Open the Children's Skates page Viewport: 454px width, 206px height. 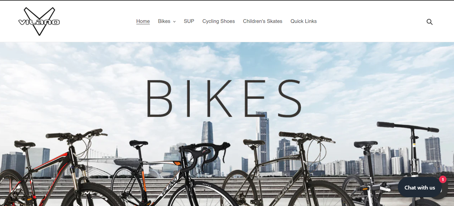point(263,21)
